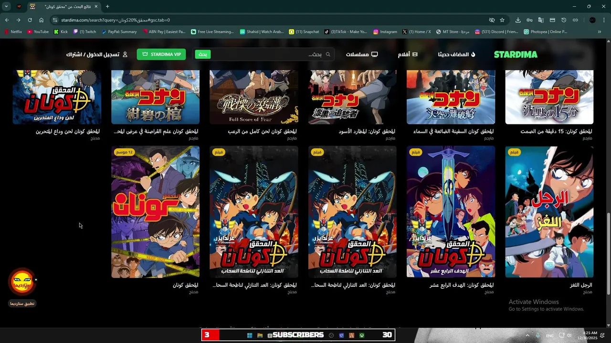Image resolution: width=611 pixels, height=343 pixels.
Task: Open login / subscribe (تسجيل الدخول) link
Action: pyautogui.click(x=97, y=54)
